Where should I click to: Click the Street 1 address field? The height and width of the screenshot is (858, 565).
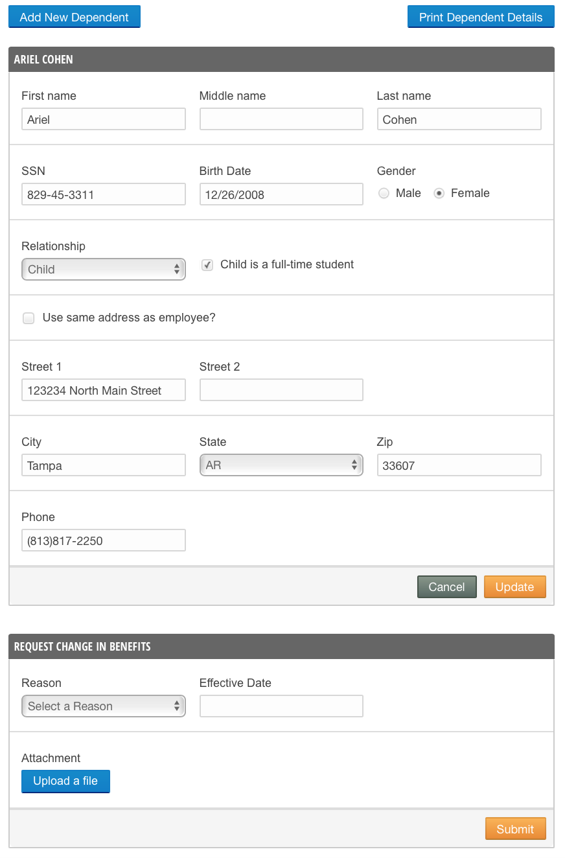click(104, 390)
